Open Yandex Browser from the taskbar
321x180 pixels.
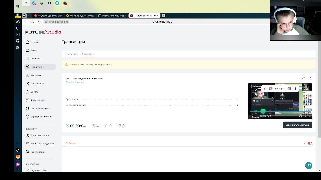[x=26, y=3]
